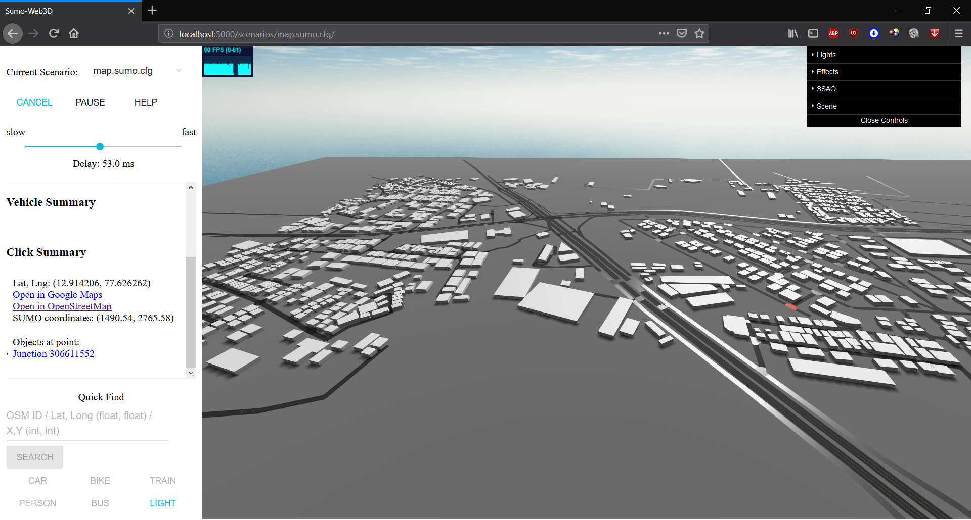
Task: Go to the browser home page icon
Action: tap(74, 34)
